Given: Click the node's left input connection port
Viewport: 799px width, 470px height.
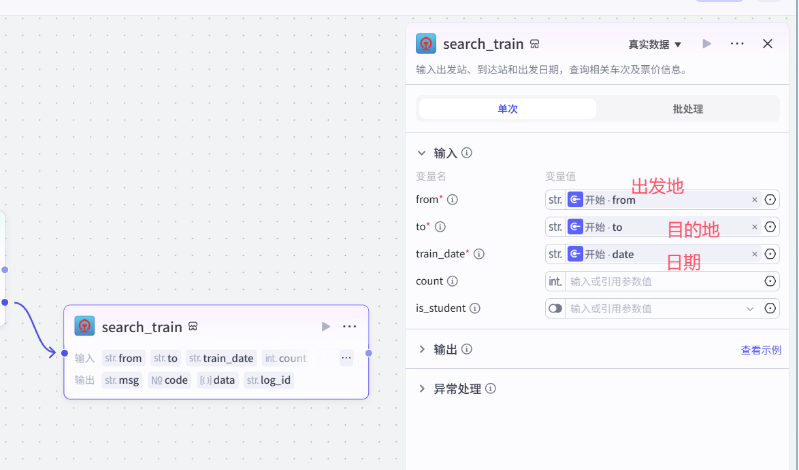Looking at the screenshot, I should tap(65, 353).
